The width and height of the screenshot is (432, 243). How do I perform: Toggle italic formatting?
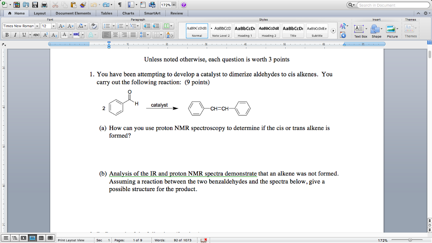[15, 35]
